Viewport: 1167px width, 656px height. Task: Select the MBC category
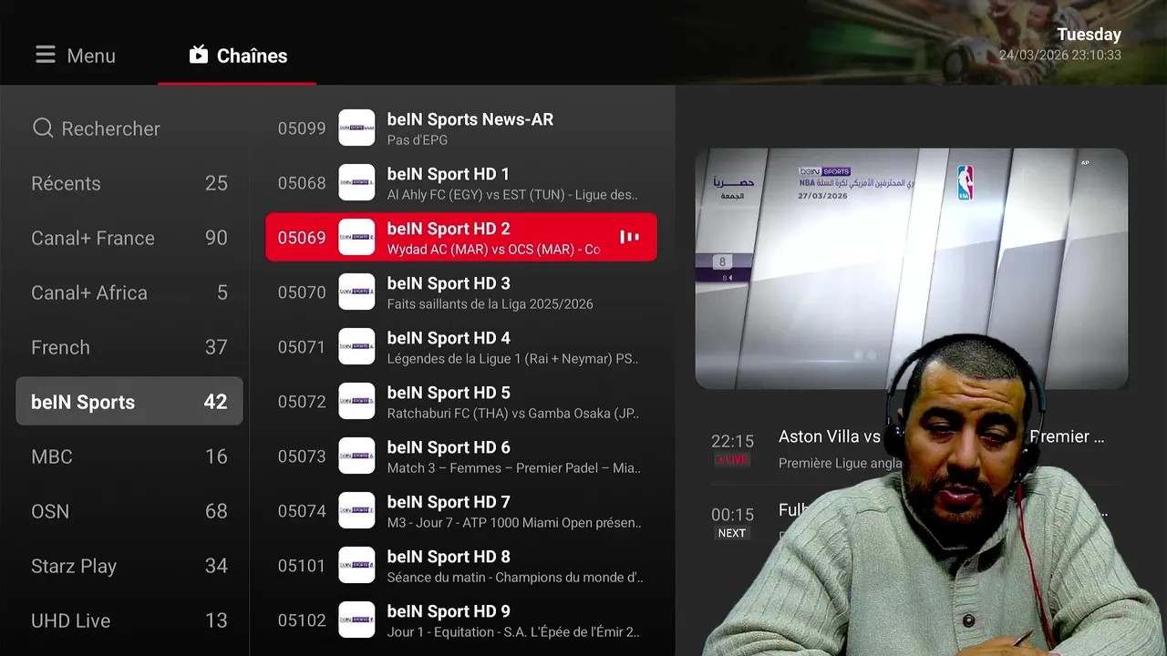pyautogui.click(x=129, y=456)
